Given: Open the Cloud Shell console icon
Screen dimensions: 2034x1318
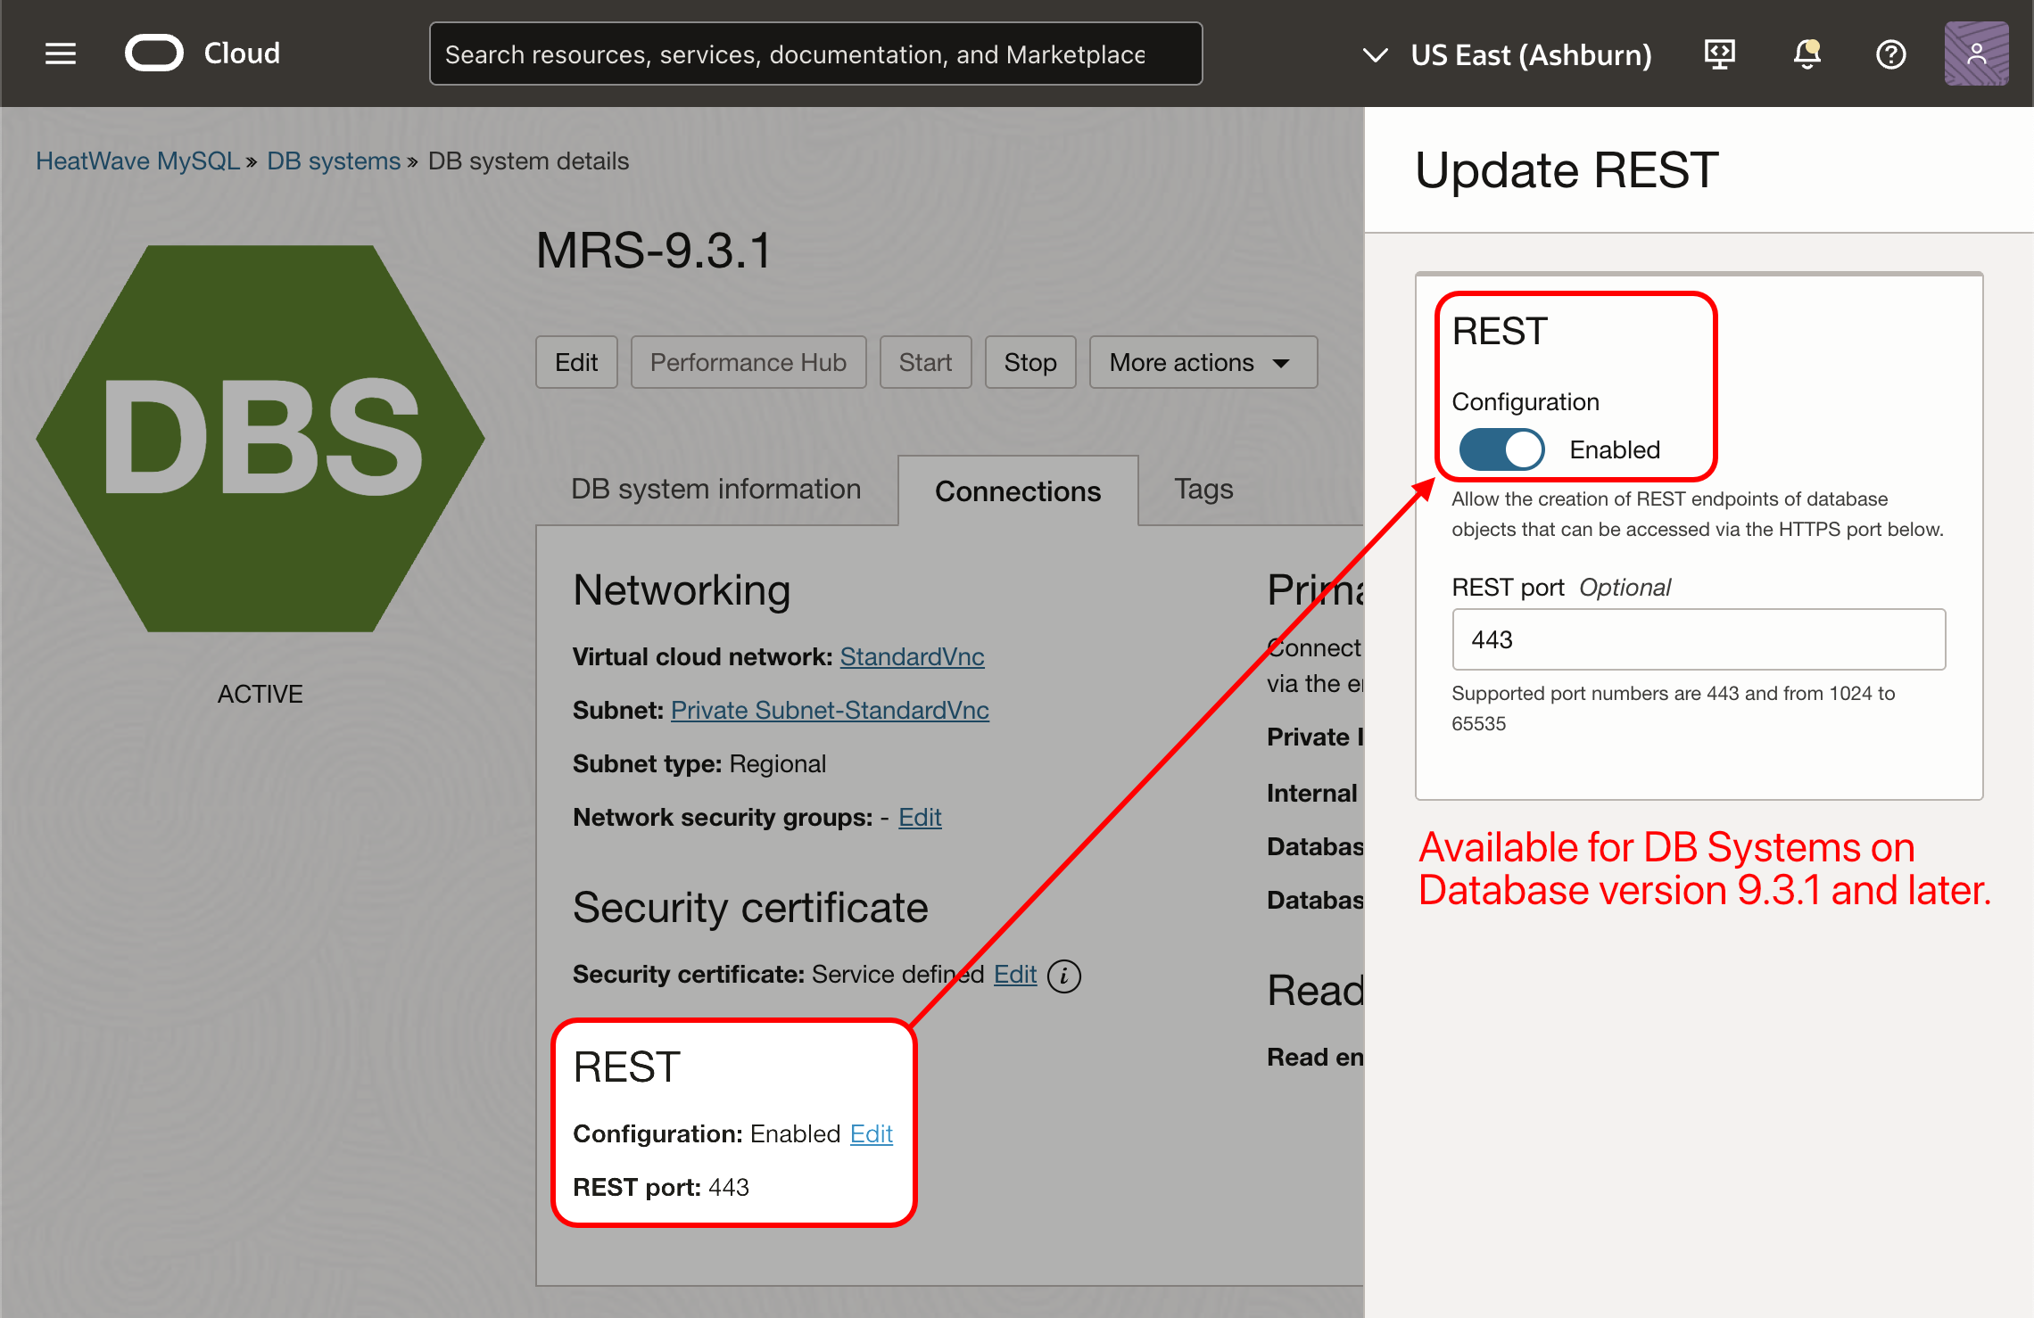Looking at the screenshot, I should point(1718,54).
